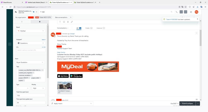Open the Brand MyDeal dropdown

click(x=31, y=31)
